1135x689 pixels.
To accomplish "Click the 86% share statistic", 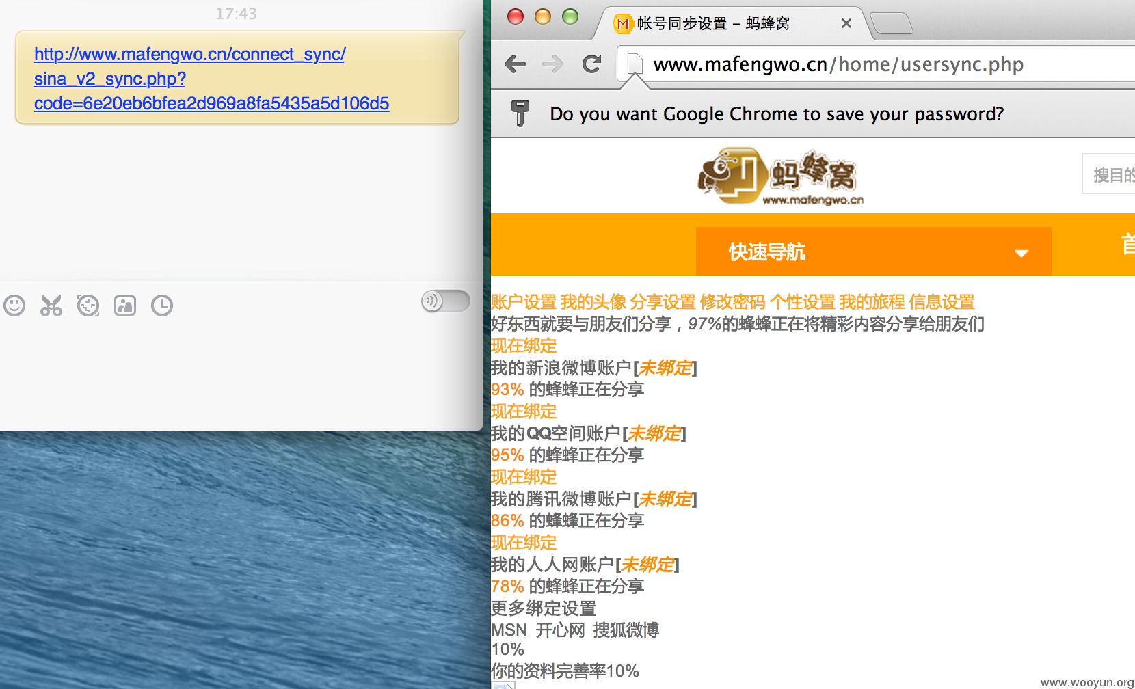I will point(507,521).
